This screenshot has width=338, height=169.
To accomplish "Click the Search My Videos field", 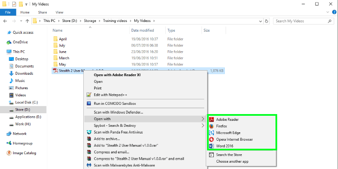I will pyautogui.click(x=303, y=21).
